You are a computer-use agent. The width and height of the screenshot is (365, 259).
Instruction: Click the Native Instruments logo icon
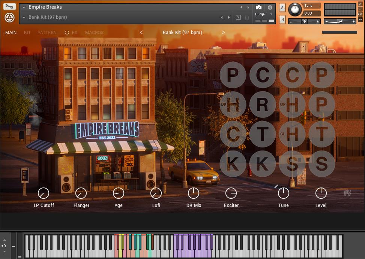[x=9, y=18]
